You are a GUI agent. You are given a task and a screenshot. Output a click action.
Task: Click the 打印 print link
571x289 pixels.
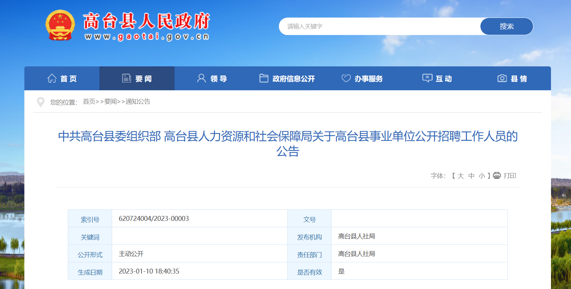pyautogui.click(x=510, y=176)
